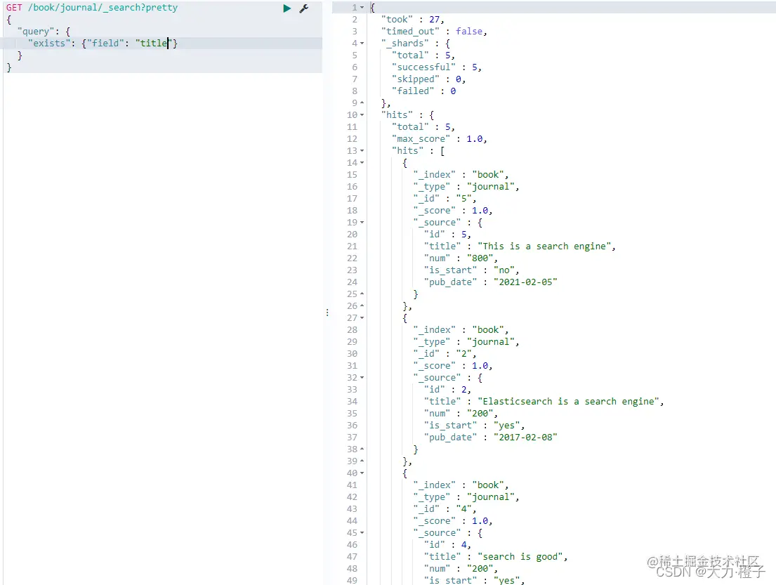Click "is_start" : "no" line
This screenshot has width=776, height=585.
tap(472, 270)
